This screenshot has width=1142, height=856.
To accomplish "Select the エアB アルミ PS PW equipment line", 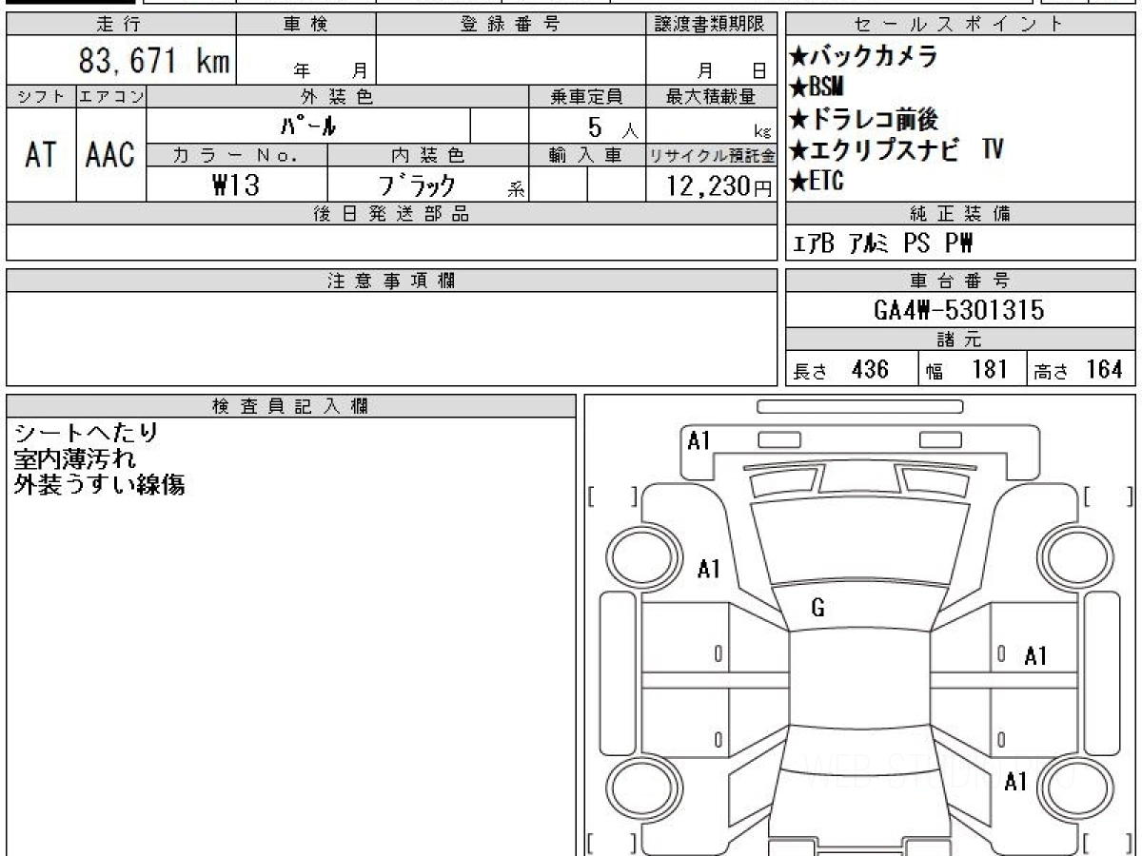I will point(884,243).
